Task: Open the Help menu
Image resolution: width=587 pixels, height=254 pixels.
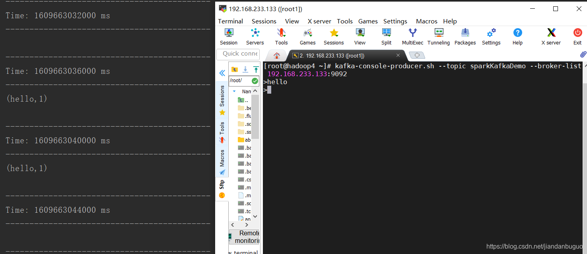Action: [x=450, y=21]
